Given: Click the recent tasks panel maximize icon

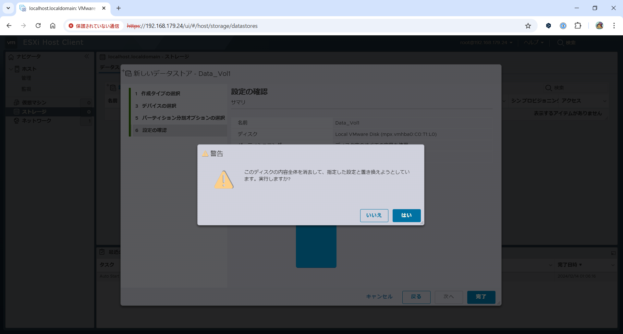Looking at the screenshot, I should pyautogui.click(x=613, y=253).
